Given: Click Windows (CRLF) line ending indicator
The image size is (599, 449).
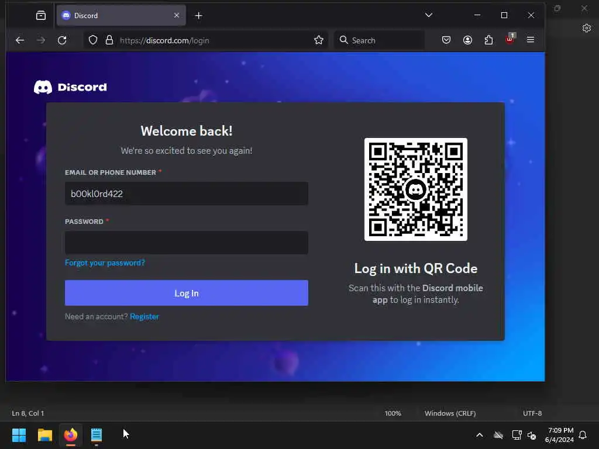Looking at the screenshot, I should (x=450, y=413).
